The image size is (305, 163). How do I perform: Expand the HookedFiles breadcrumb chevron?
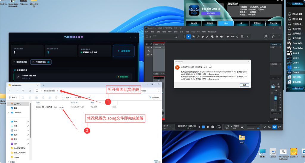coord(57,91)
